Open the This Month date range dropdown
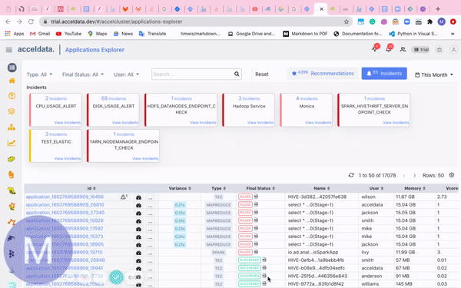461x288 pixels. pyautogui.click(x=434, y=74)
